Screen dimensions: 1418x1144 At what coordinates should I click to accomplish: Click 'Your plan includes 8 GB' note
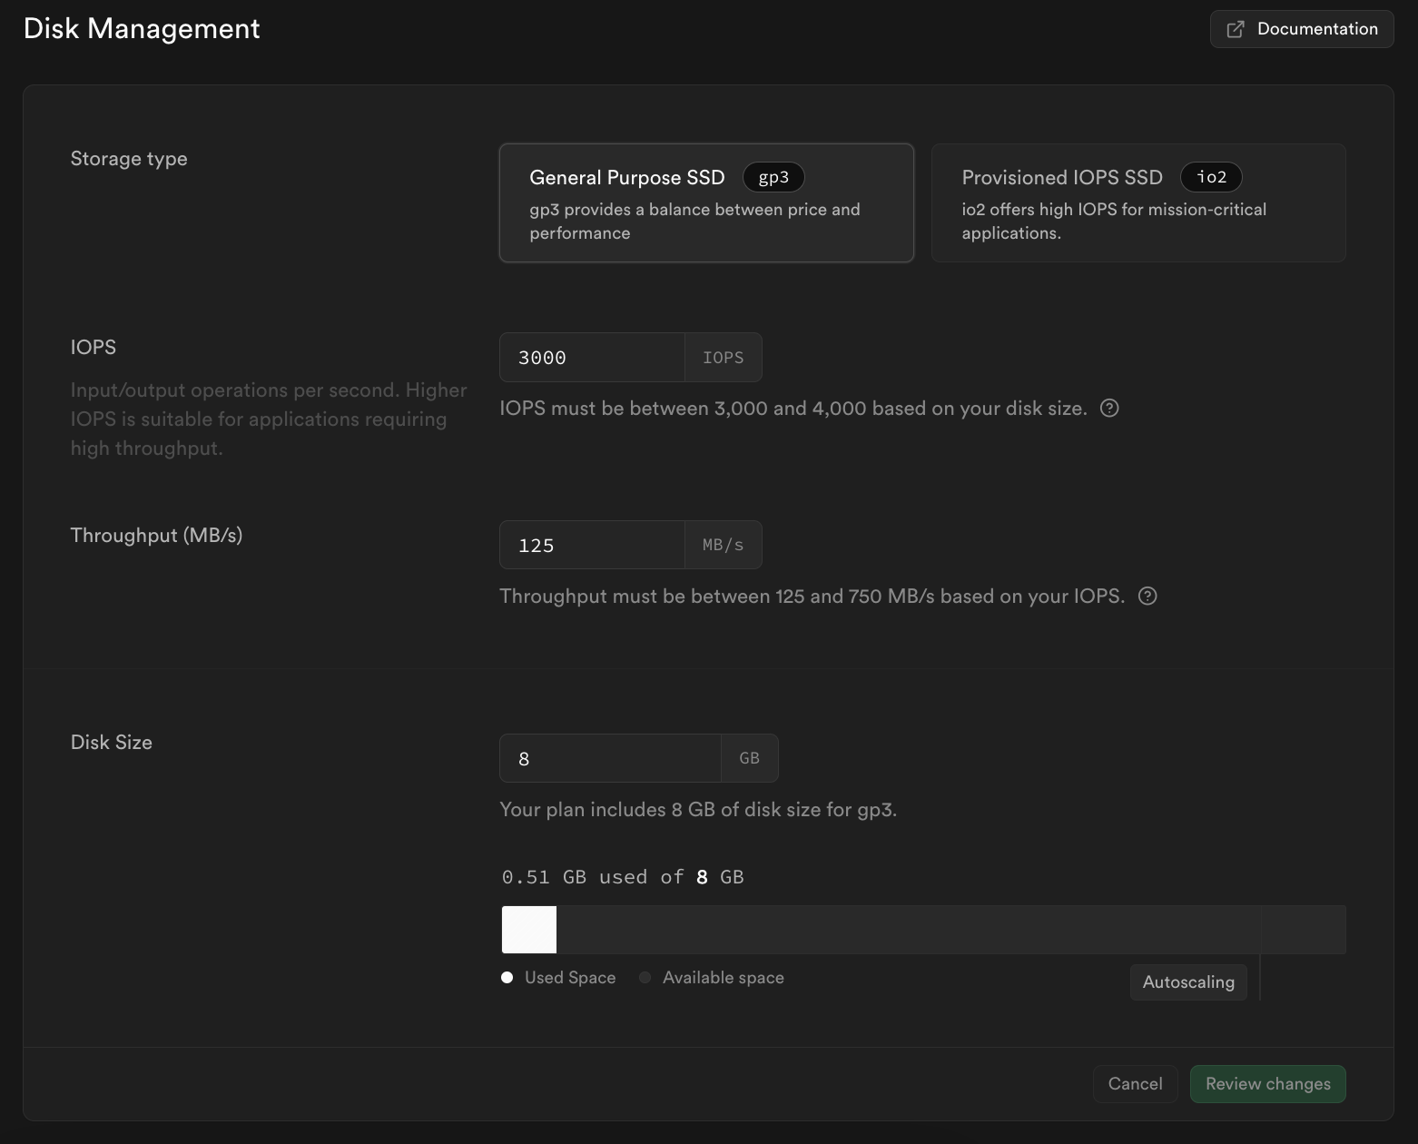698,810
